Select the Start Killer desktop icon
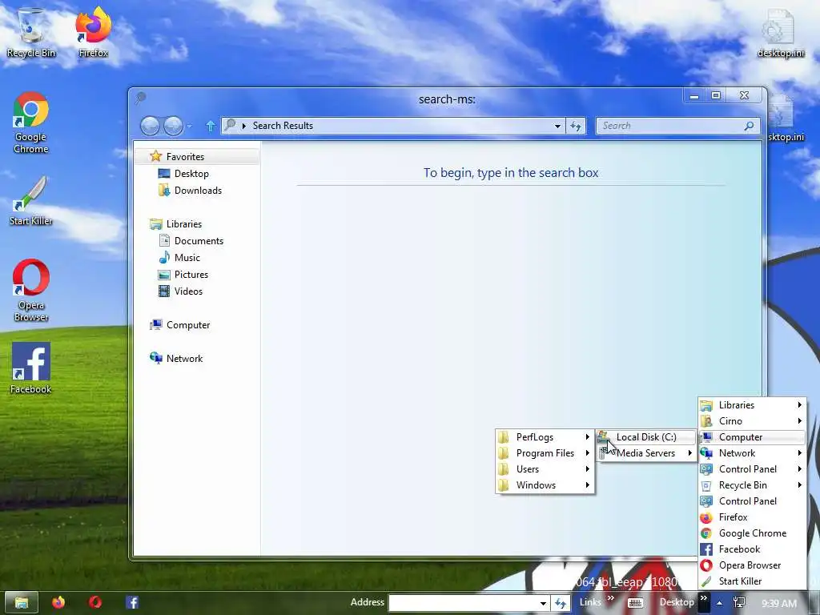 31,201
